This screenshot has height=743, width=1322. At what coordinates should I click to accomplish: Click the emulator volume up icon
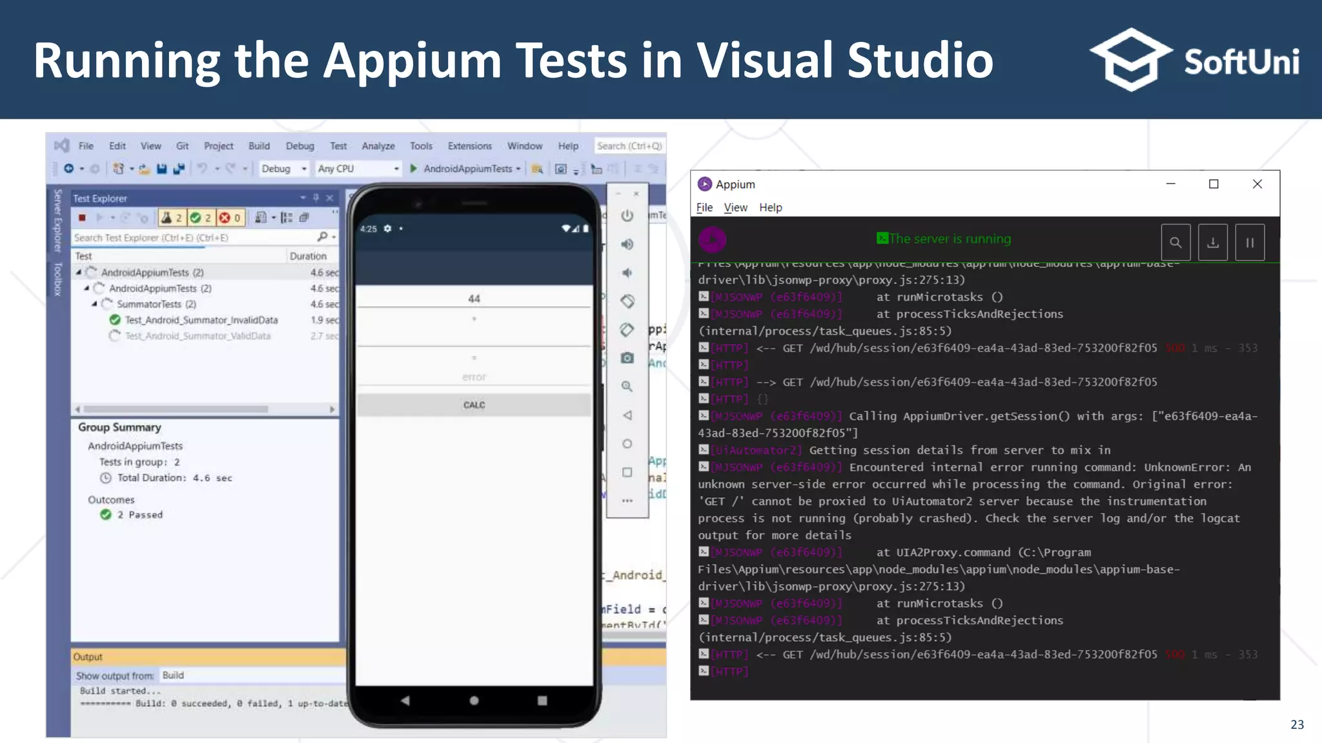click(627, 244)
